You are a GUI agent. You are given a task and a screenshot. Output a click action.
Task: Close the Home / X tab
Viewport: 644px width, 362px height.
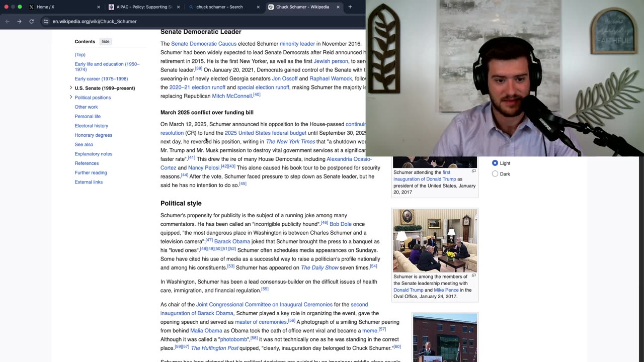click(99, 7)
